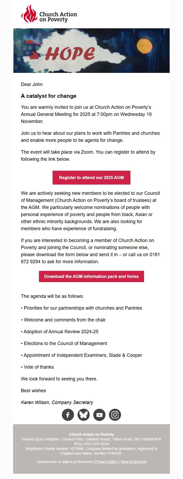Click the Karen Wilson, Company Secretary signature

coord(57,402)
